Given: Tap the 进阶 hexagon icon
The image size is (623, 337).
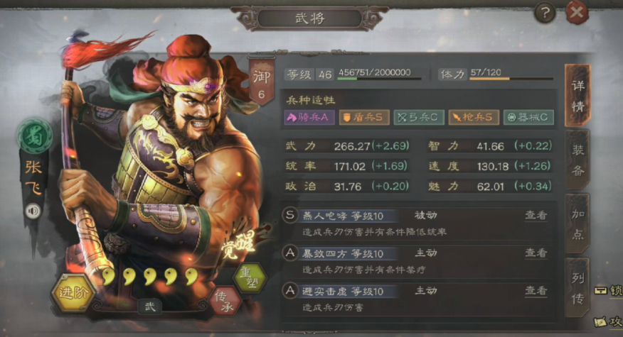Looking at the screenshot, I should pyautogui.click(x=73, y=293).
